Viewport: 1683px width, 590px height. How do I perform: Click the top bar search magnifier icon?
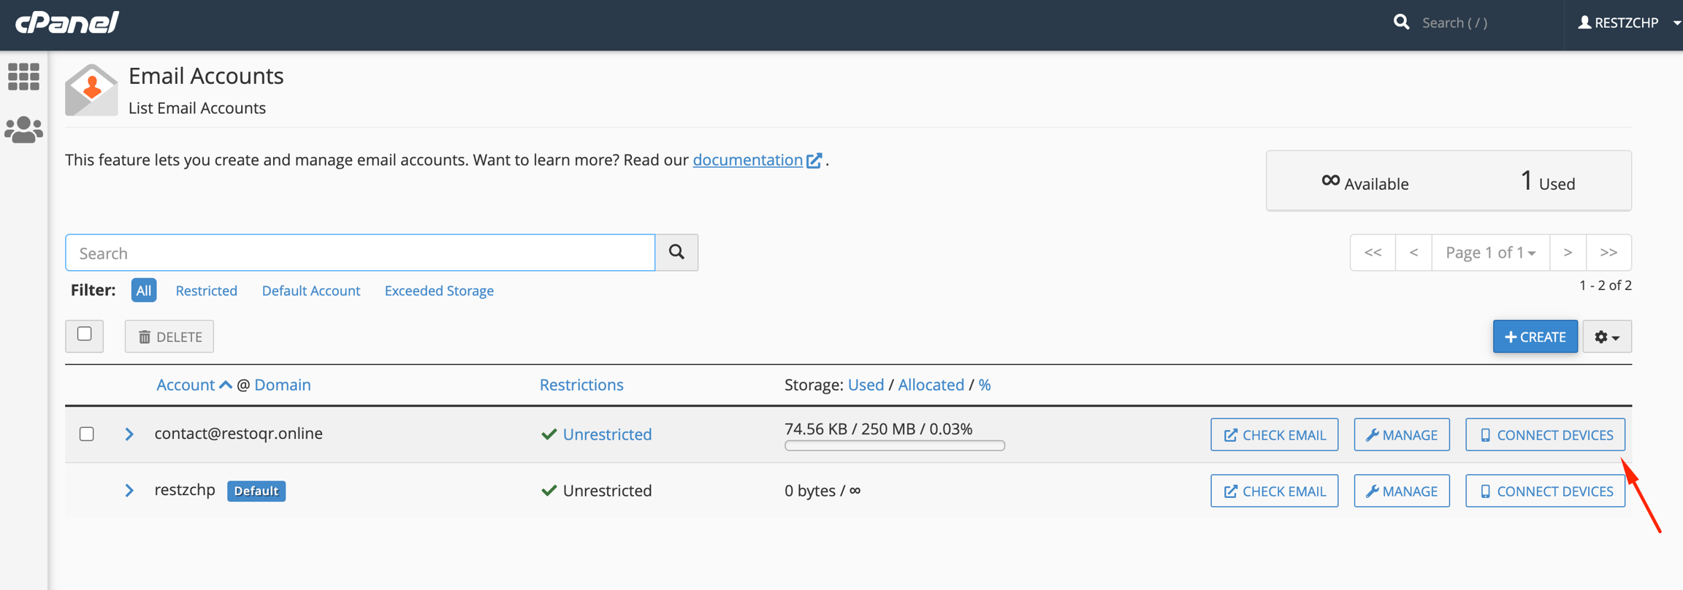click(1401, 23)
